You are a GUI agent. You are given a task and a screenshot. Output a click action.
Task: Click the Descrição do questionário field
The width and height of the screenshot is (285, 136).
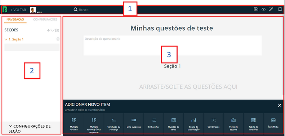pos(173,45)
